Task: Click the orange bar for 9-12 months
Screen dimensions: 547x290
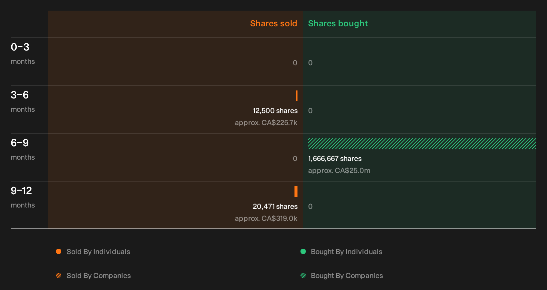Action: 296,192
